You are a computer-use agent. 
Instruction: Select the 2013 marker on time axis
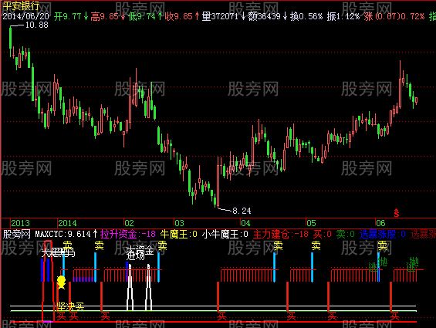pyautogui.click(x=20, y=223)
